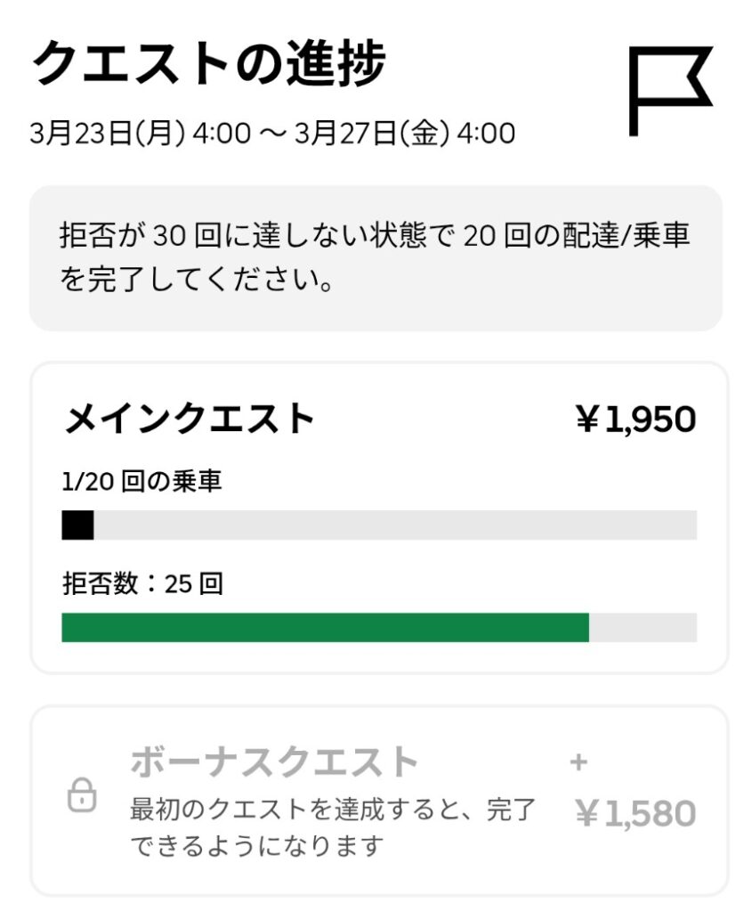Tap the bonus quest unlock description text
This screenshot has width=752, height=912.
click(x=332, y=827)
